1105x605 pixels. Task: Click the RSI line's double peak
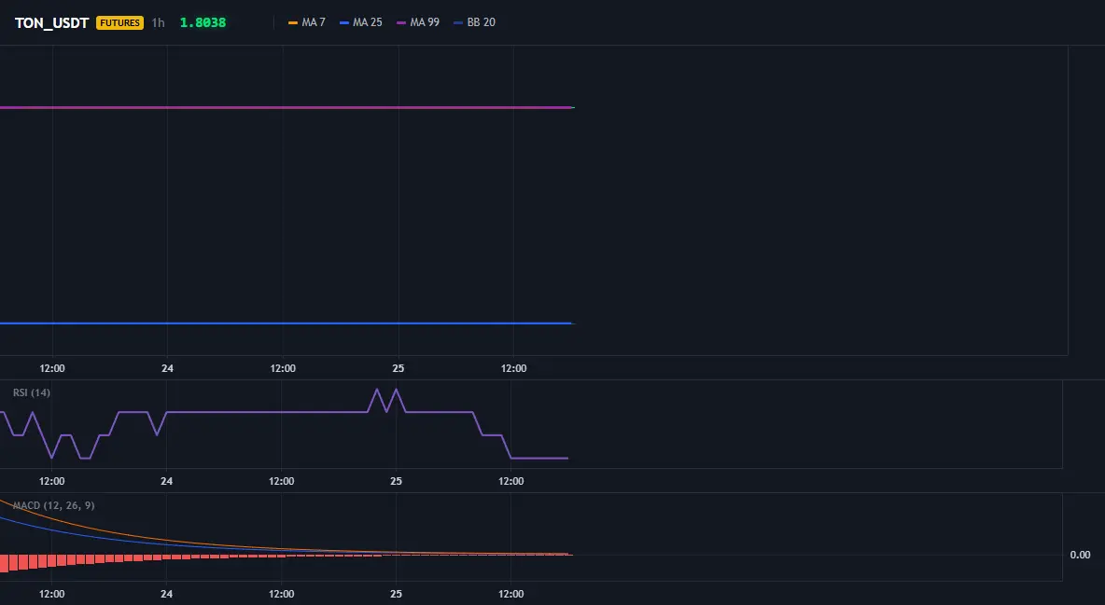(x=386, y=399)
